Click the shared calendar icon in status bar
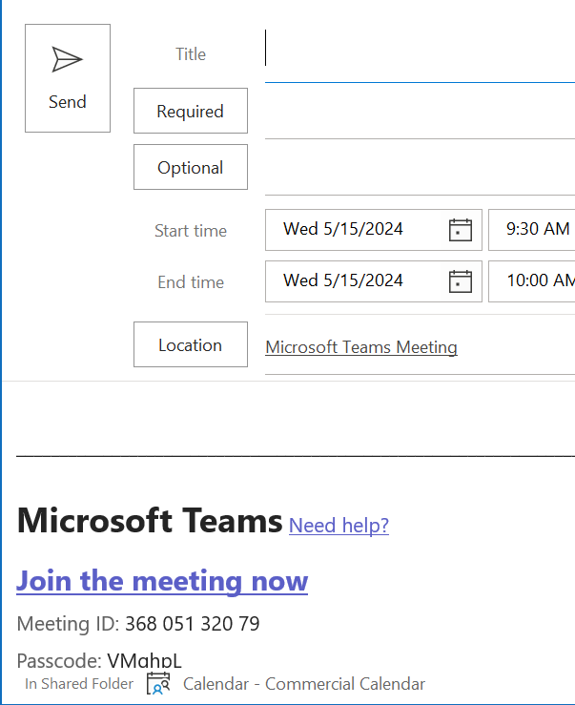This screenshot has width=575, height=705. (158, 683)
